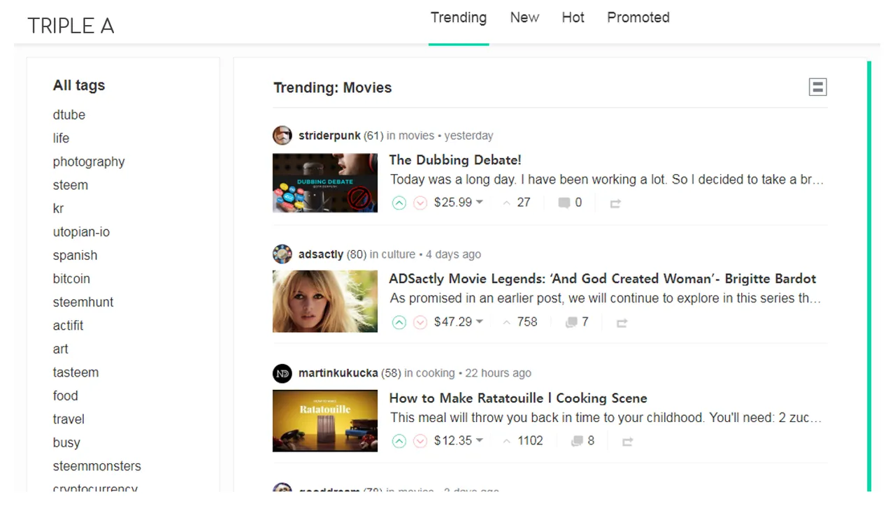Open the cooking category on martinkukucka's post
Viewport: 895px width, 522px height.
pos(436,373)
